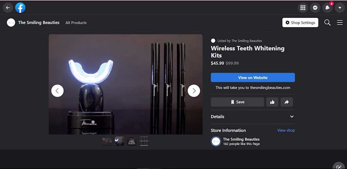
Task: Click the Smiling Beauties shop logo in header
Action: pos(11,23)
